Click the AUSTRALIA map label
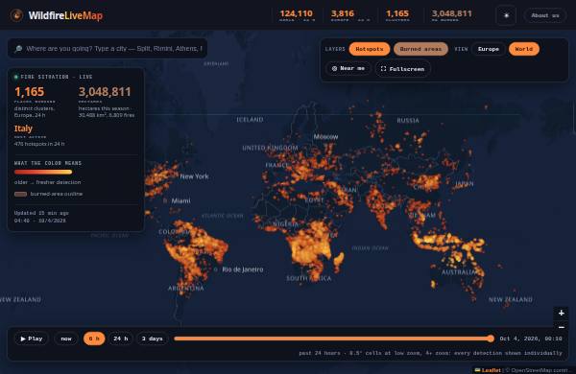 (x=459, y=272)
